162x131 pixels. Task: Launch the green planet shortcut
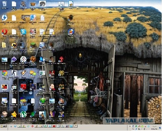click(x=33, y=114)
